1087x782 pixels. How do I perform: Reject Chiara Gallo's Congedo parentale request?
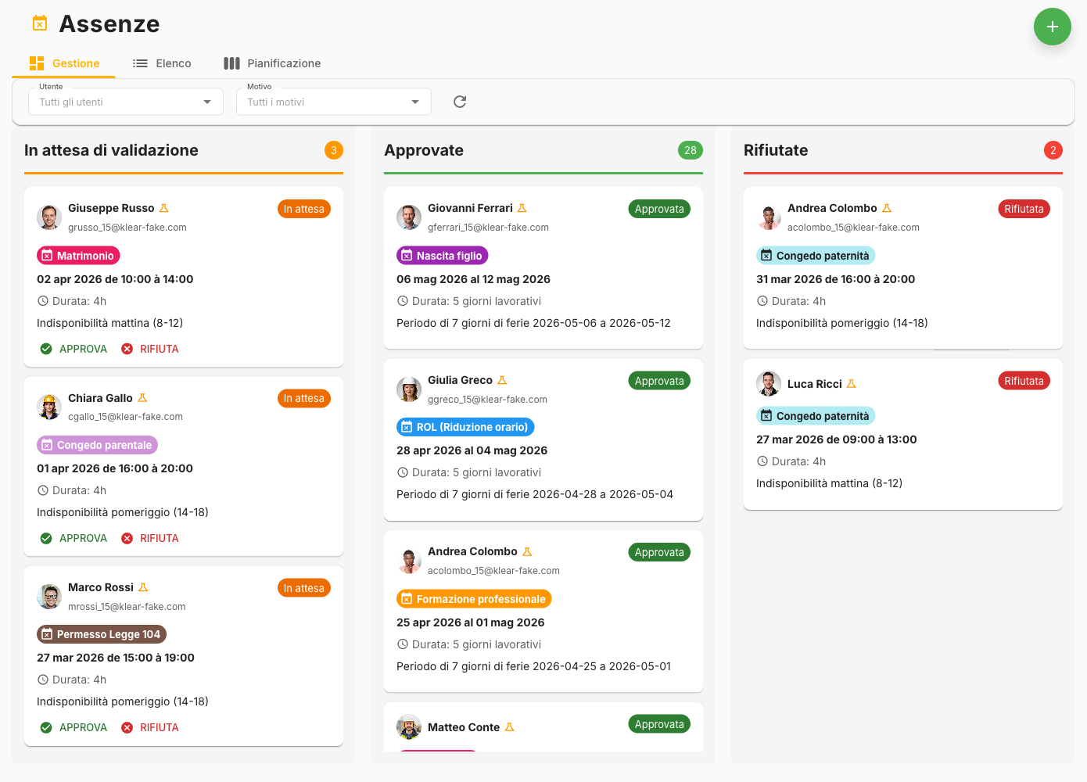tap(150, 538)
